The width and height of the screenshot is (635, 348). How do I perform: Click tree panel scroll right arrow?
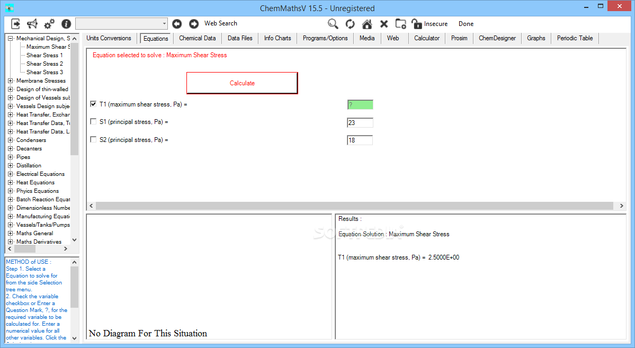[66, 249]
